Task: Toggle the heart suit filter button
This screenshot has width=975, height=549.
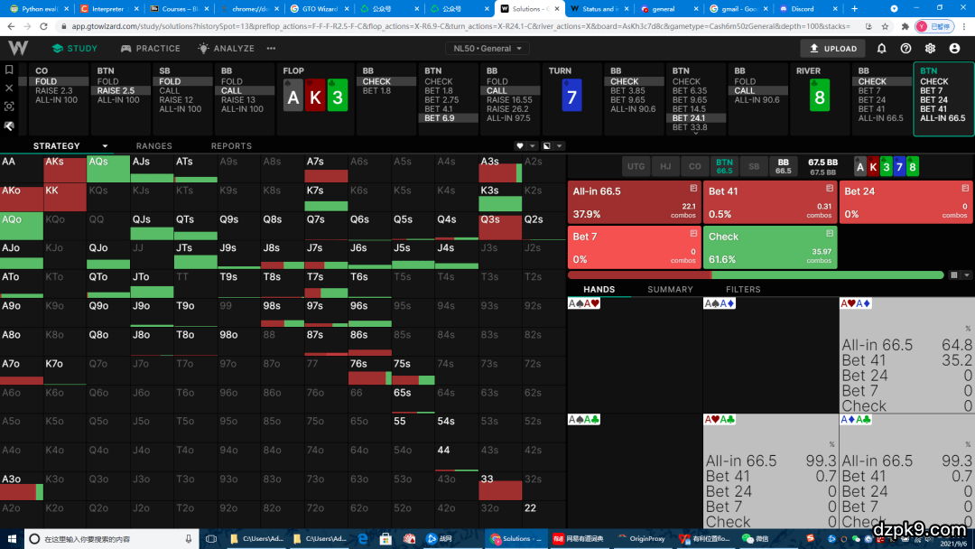Action: 520,146
